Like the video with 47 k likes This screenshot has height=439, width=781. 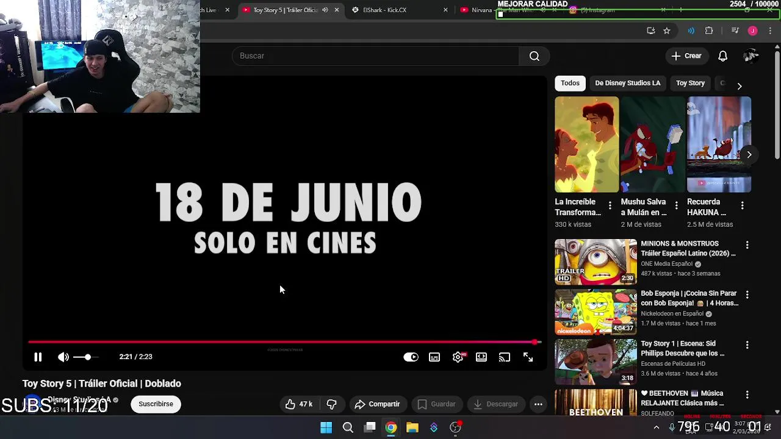click(299, 404)
